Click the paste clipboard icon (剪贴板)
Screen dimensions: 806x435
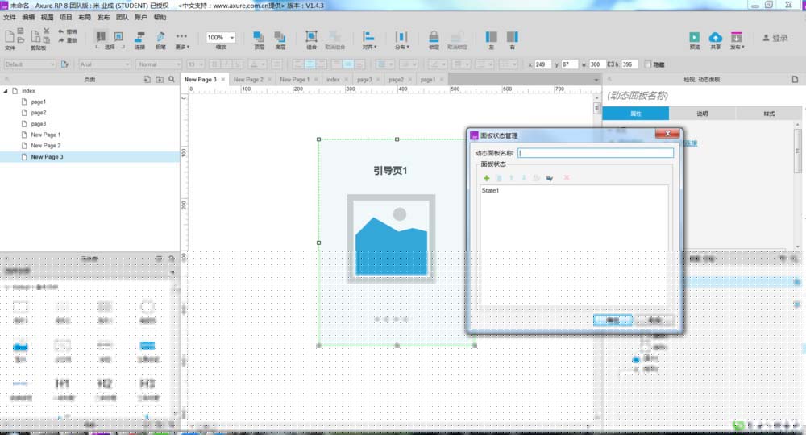[x=35, y=36]
